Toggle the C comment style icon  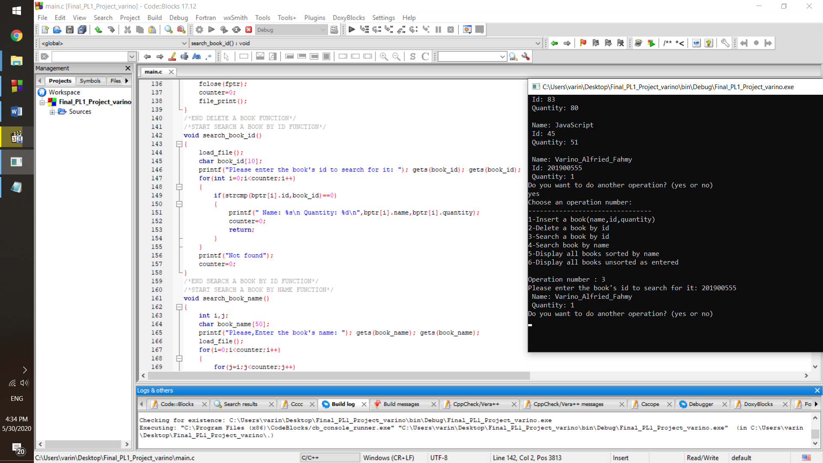point(425,56)
